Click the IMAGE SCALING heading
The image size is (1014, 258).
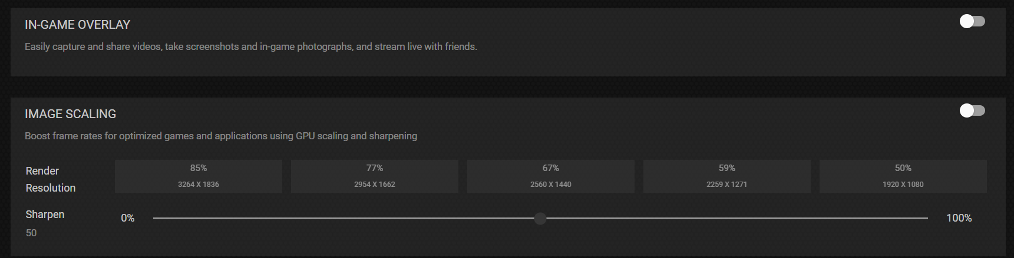point(70,114)
